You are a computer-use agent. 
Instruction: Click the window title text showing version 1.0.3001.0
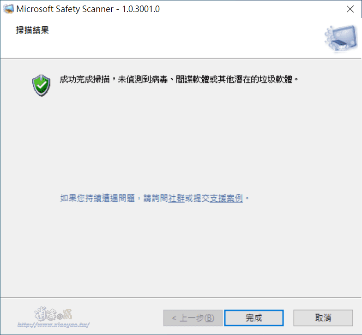(x=88, y=9)
